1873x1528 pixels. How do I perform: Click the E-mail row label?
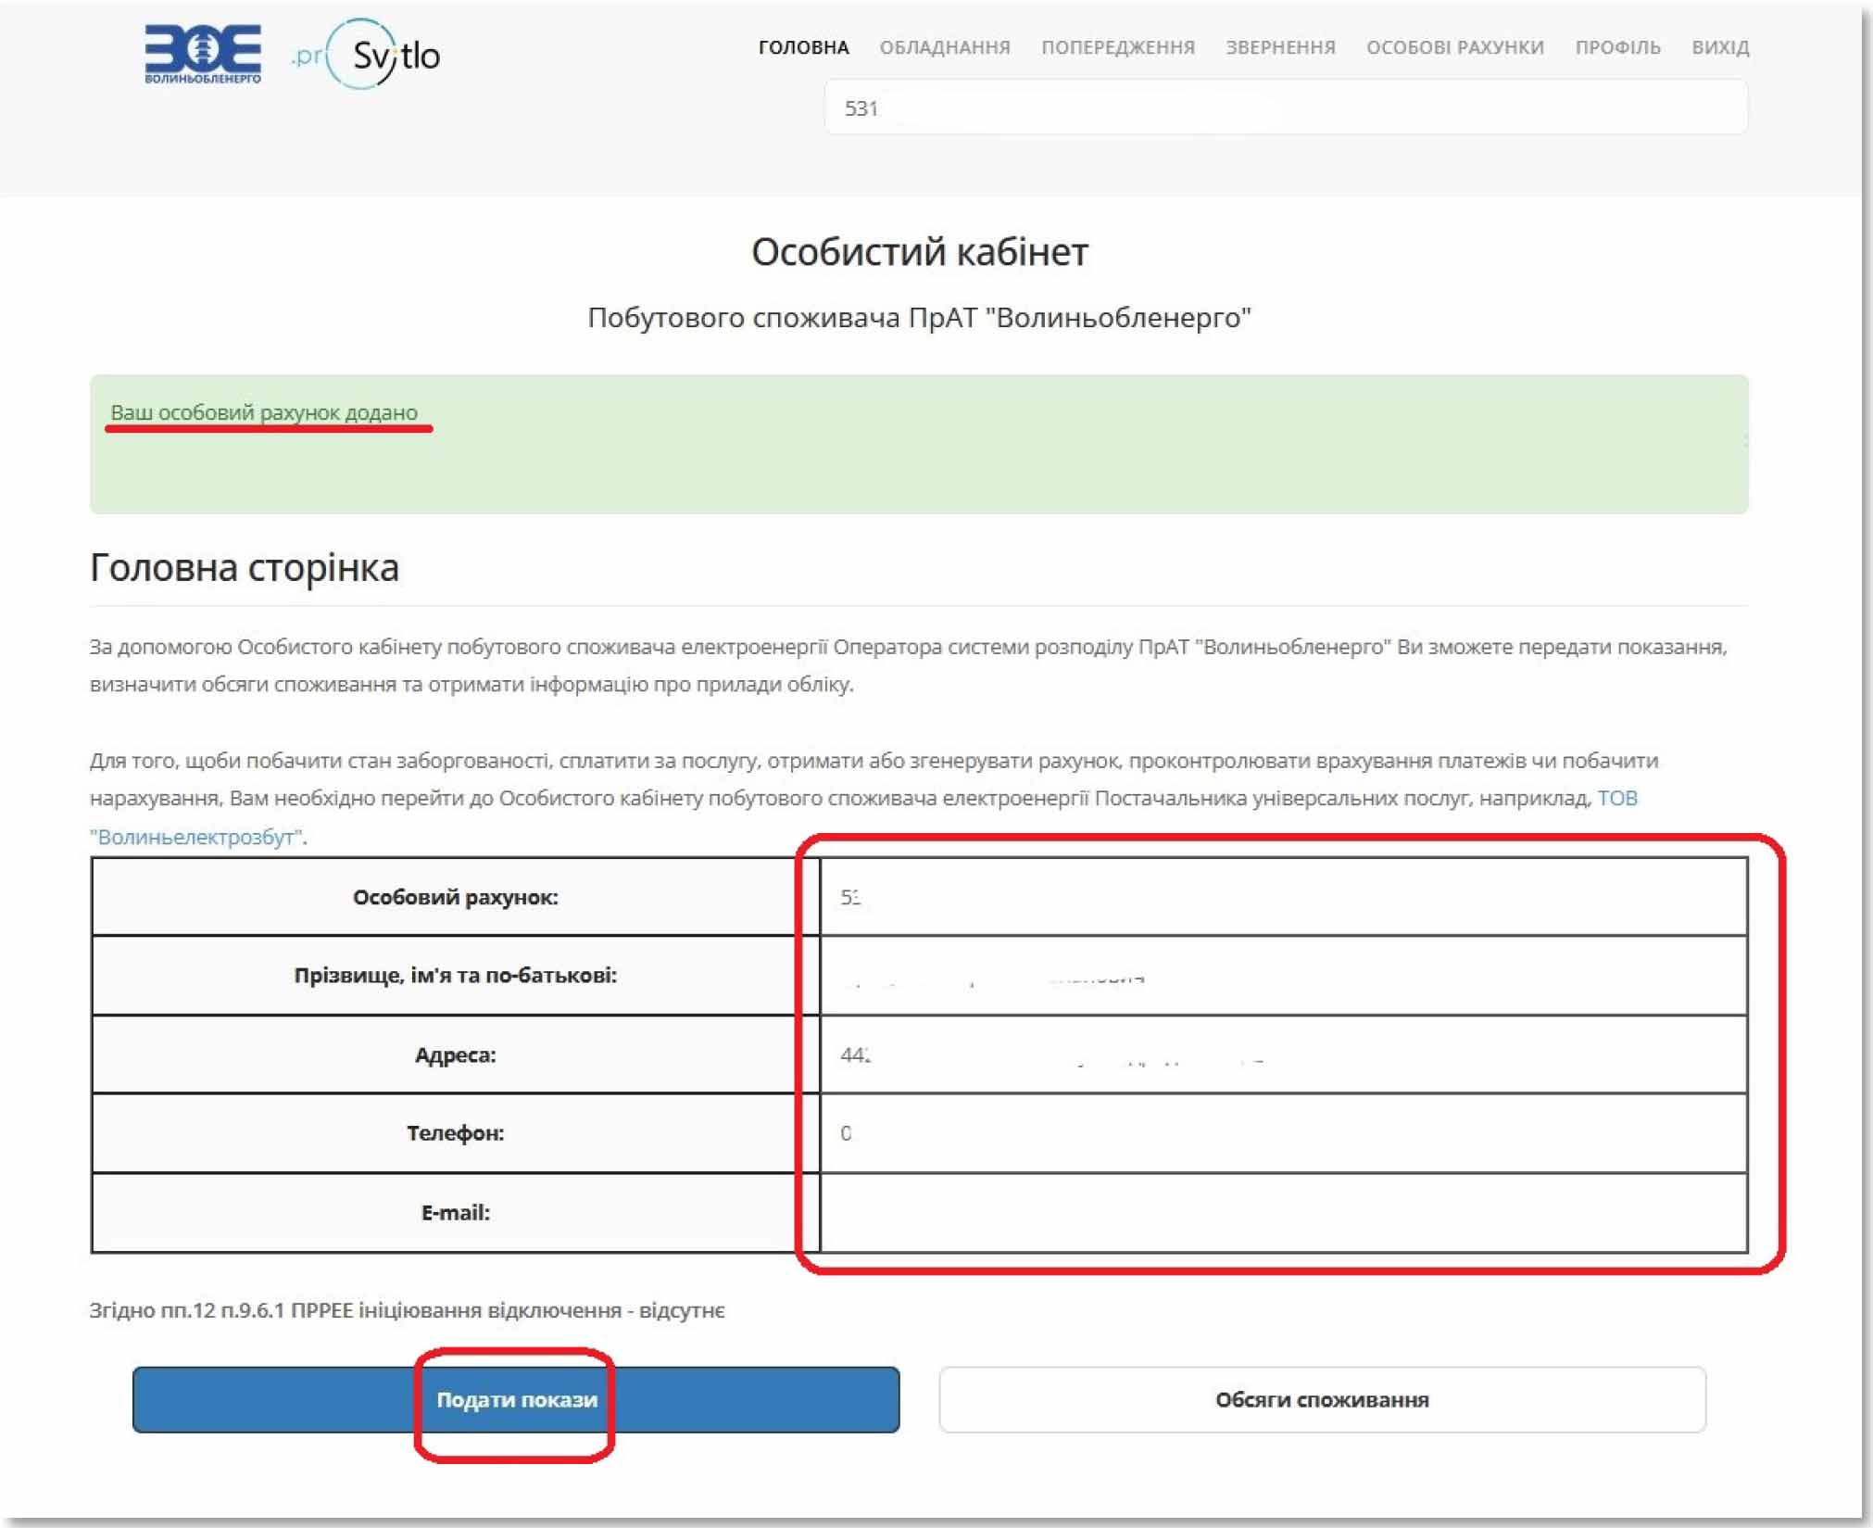tap(455, 1212)
